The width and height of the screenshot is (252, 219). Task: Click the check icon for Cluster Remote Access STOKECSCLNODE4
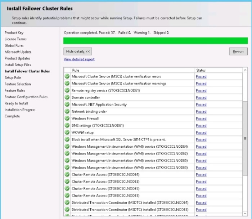coord(67,175)
